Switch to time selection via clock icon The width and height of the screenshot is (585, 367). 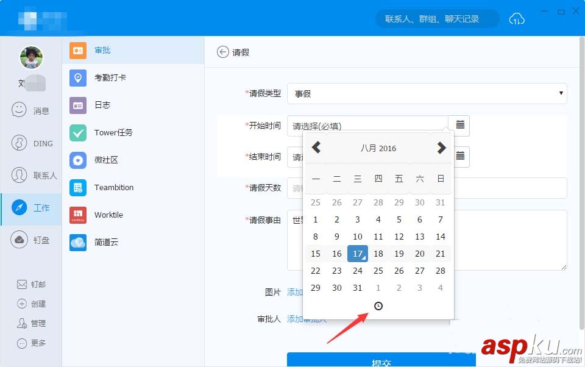click(x=378, y=306)
